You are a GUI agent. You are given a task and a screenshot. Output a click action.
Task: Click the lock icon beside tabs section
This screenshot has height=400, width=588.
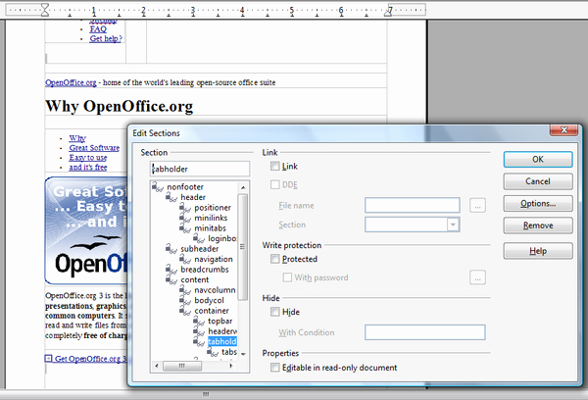213,352
